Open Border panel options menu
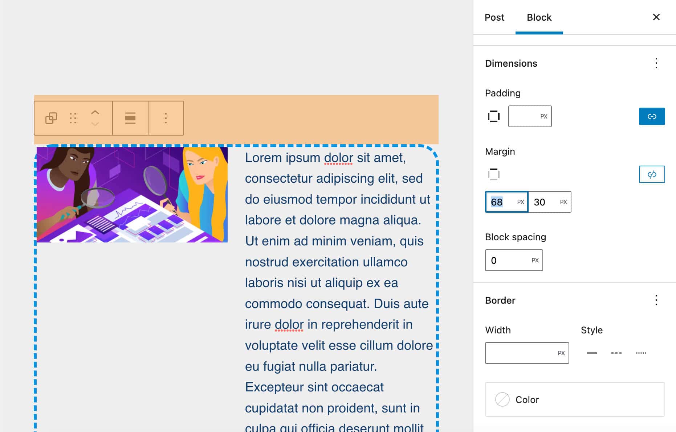 pyautogui.click(x=656, y=300)
